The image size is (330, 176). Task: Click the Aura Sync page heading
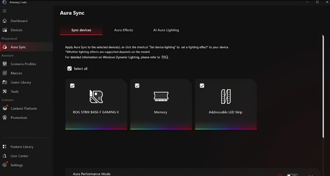click(x=72, y=13)
